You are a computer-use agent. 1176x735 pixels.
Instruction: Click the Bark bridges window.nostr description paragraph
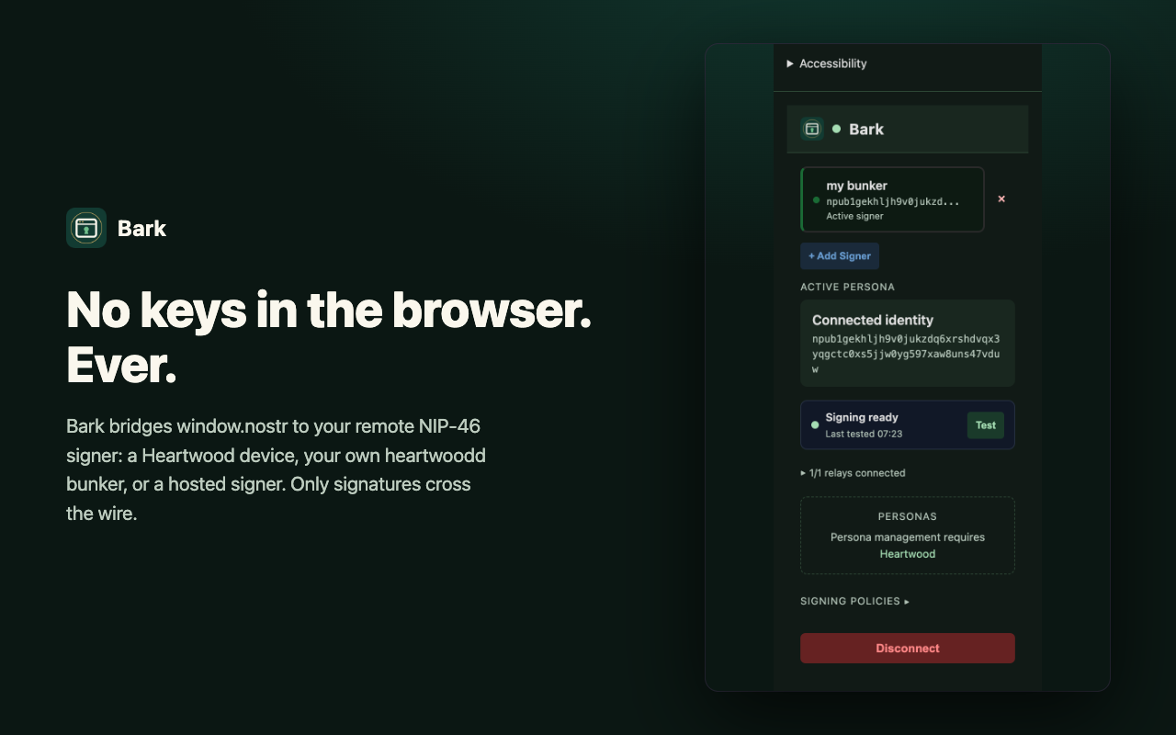276,469
